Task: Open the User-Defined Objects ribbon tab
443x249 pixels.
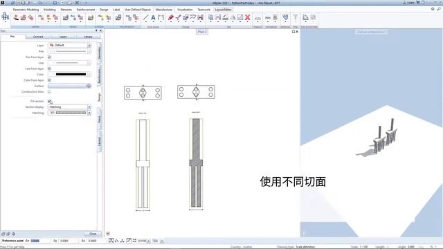Action: 138,10
